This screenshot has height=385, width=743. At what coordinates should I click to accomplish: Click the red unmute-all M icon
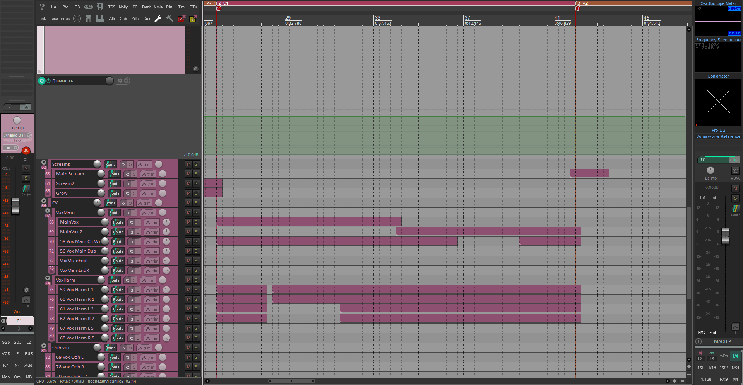click(x=181, y=19)
